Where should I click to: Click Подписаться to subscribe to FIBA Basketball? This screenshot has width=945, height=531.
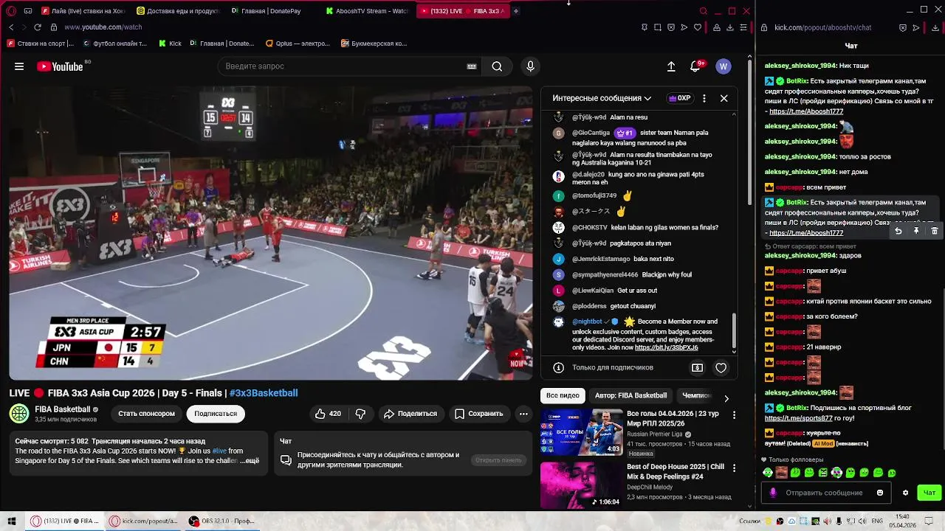(216, 414)
